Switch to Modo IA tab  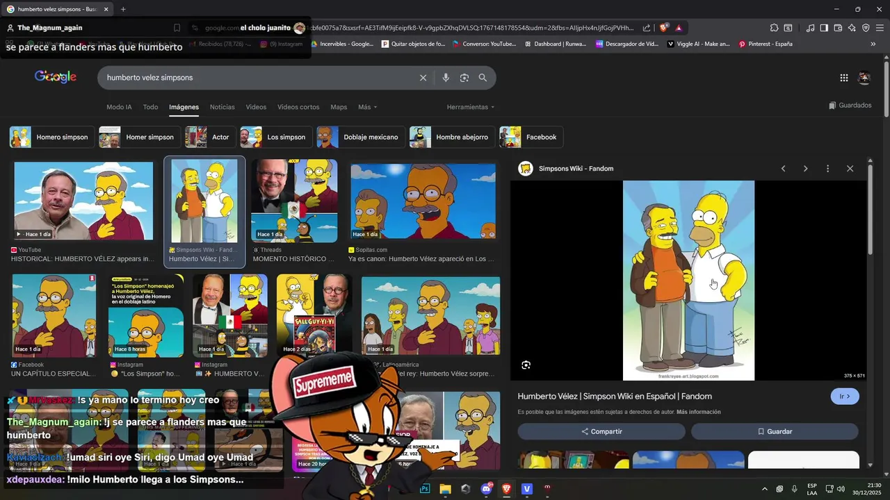(119, 107)
